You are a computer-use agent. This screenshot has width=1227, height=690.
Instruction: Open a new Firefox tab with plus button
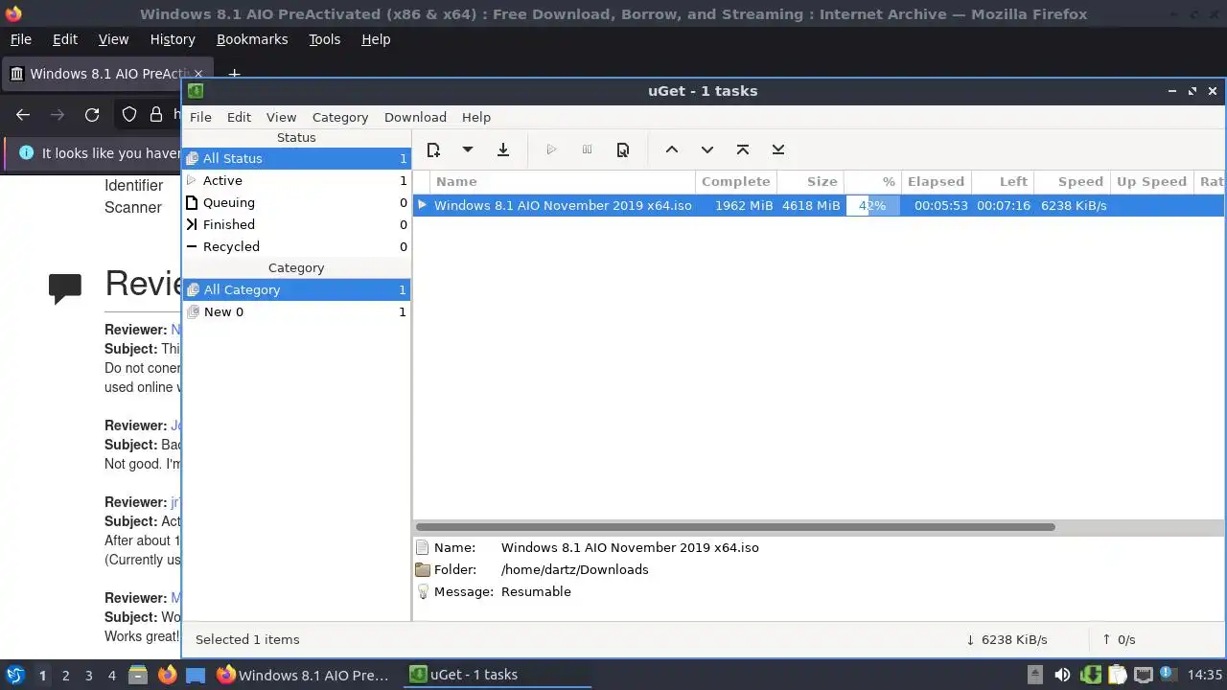click(x=234, y=74)
